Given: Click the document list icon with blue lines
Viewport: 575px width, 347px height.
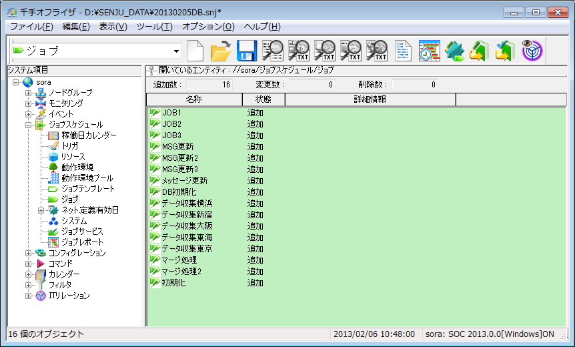Looking at the screenshot, I should (x=403, y=51).
